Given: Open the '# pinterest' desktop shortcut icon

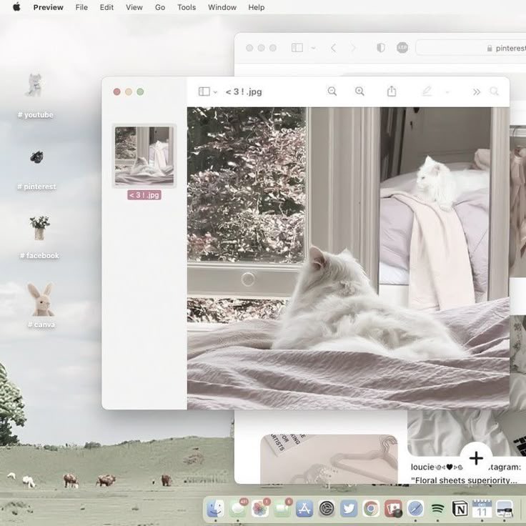Looking at the screenshot, I should [36, 157].
